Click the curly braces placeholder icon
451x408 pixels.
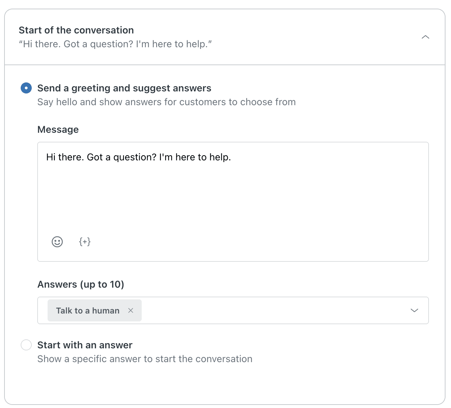pos(84,241)
